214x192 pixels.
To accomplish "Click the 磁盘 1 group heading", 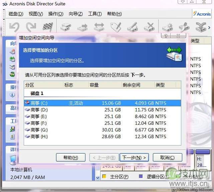I will click(x=37, y=93).
